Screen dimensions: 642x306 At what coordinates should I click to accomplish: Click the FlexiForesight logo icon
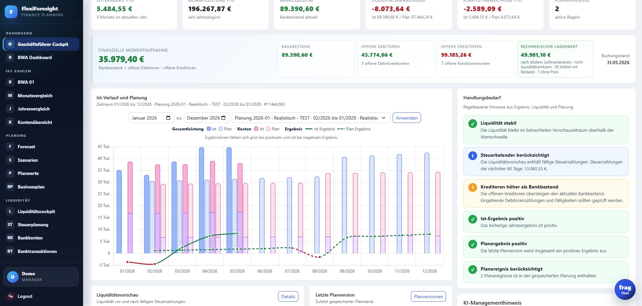point(11,12)
